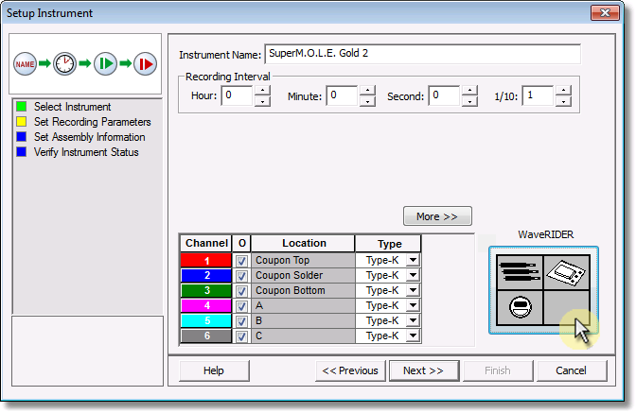The height and width of the screenshot is (413, 636).
Task: Click the cyan channel 5 color cell
Action: tap(206, 320)
